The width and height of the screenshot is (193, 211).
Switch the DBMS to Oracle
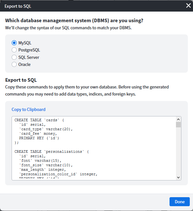pyautogui.click(x=14, y=64)
